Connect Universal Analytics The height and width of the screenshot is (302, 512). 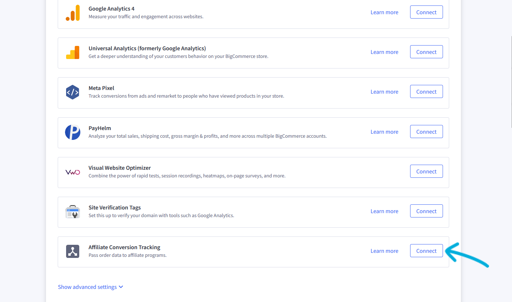click(x=426, y=52)
